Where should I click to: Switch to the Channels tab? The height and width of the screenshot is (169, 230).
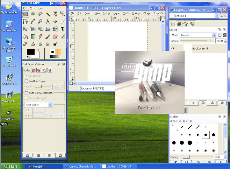[x=179, y=24]
